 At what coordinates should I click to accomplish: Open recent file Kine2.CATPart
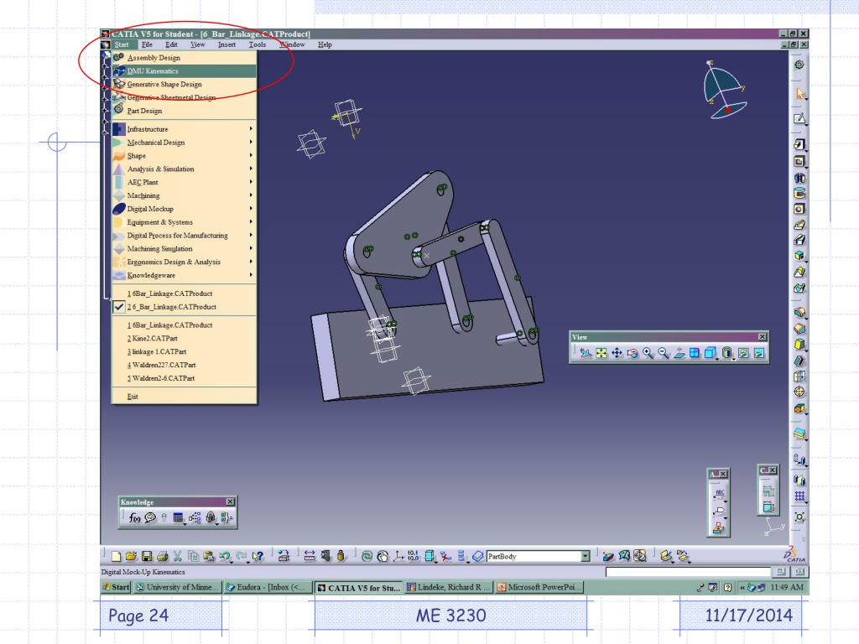(x=184, y=339)
